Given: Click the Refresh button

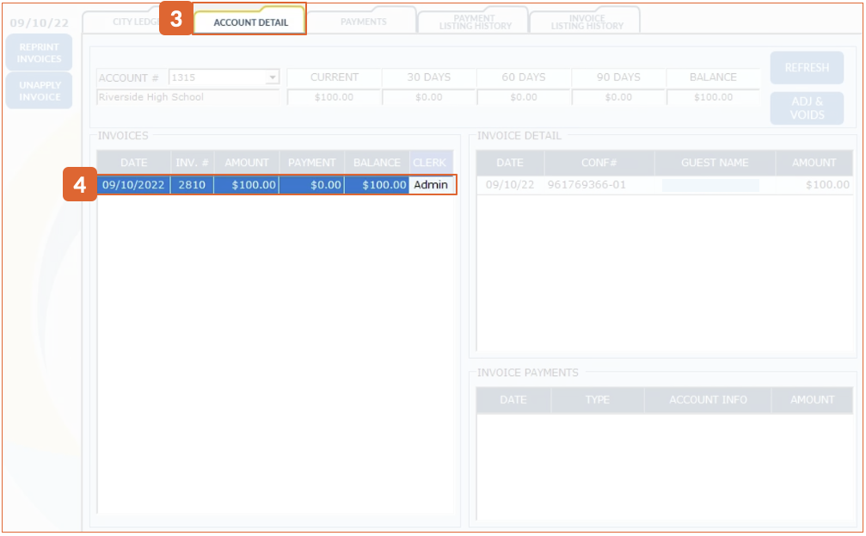Looking at the screenshot, I should point(806,68).
